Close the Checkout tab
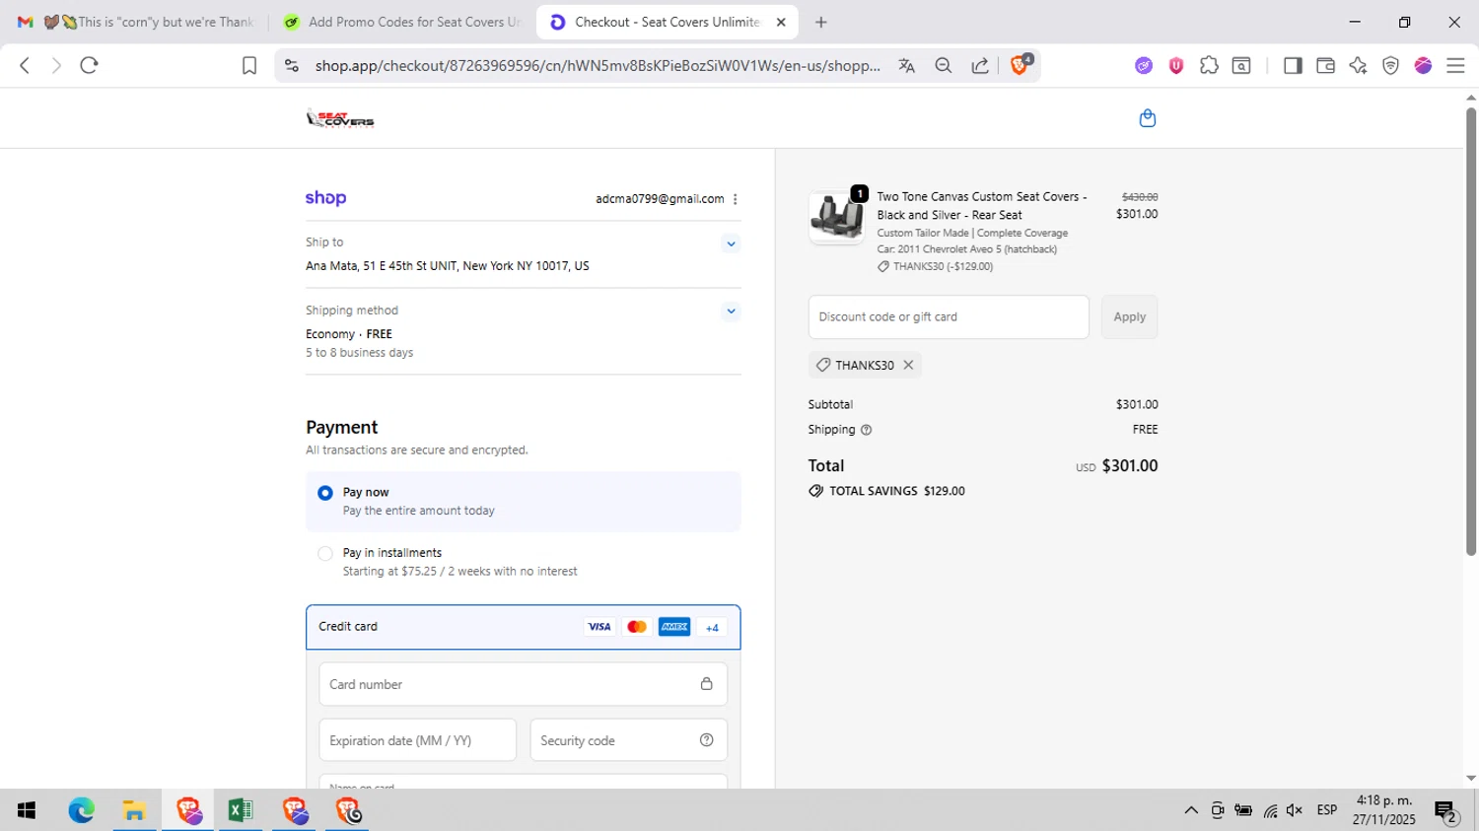Image resolution: width=1479 pixels, height=831 pixels. point(781,22)
